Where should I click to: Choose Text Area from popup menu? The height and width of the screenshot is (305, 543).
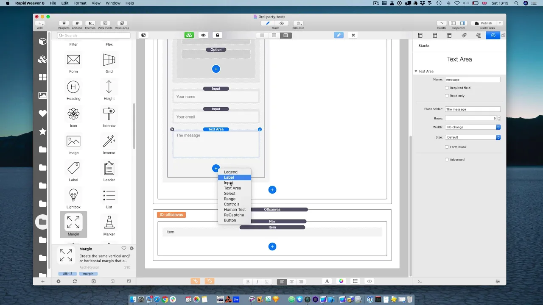pos(232,188)
